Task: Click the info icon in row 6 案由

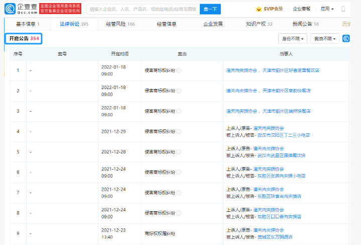Action: pyautogui.click(x=179, y=173)
